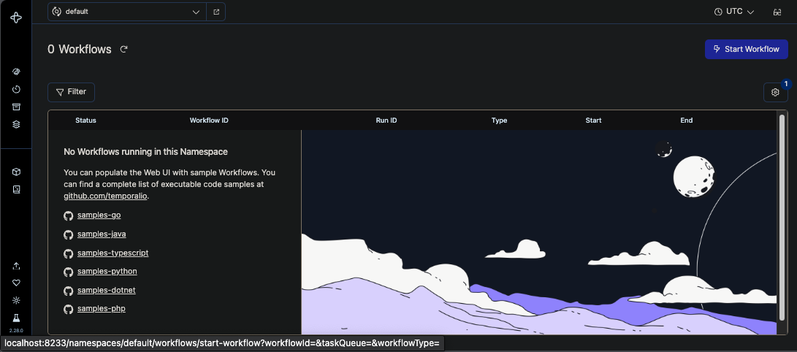Click the Workflow ID column header
797x352 pixels.
coord(209,120)
